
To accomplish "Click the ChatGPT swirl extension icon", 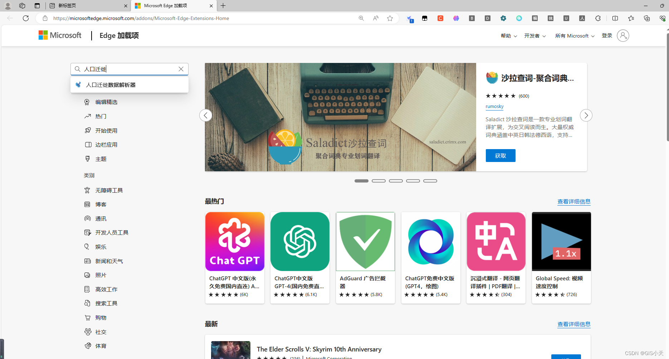I will pos(503,18).
